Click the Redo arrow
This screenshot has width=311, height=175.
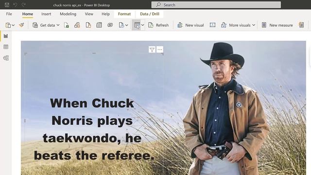point(24,5)
